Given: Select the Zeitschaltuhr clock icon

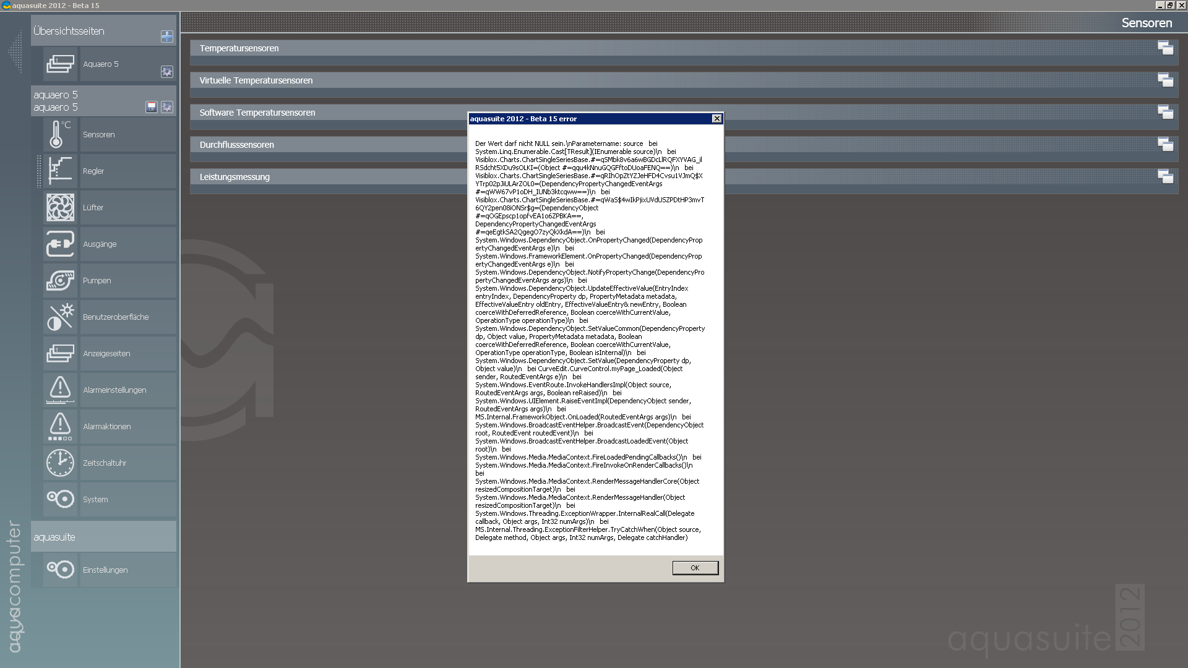Looking at the screenshot, I should [x=60, y=463].
